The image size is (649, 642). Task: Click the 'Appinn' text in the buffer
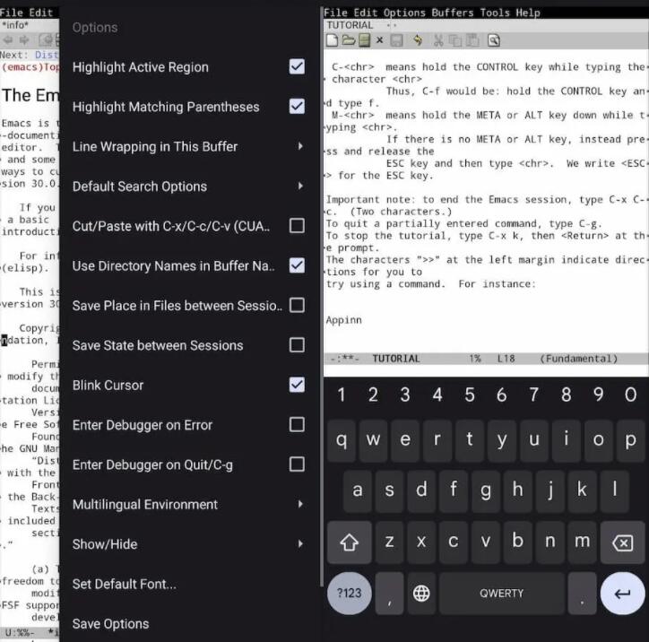click(x=343, y=320)
